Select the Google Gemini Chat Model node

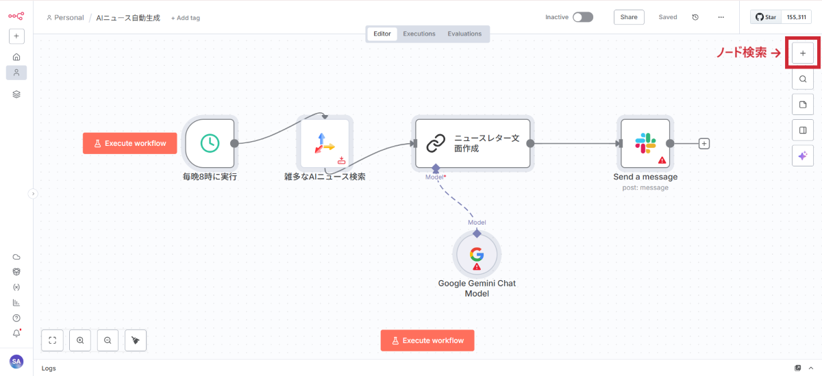point(477,254)
